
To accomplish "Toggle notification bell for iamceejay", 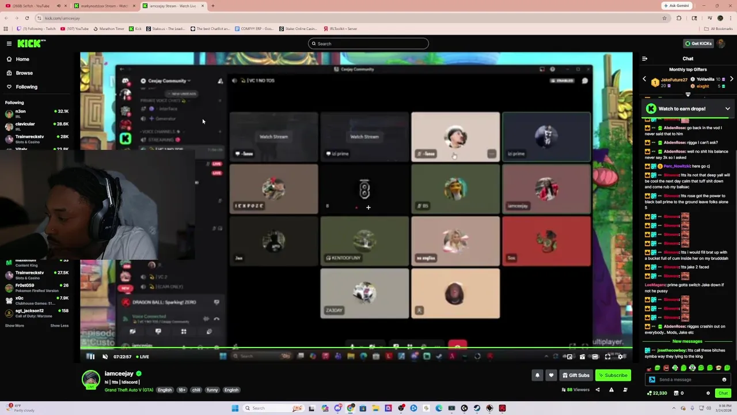I will coord(537,375).
